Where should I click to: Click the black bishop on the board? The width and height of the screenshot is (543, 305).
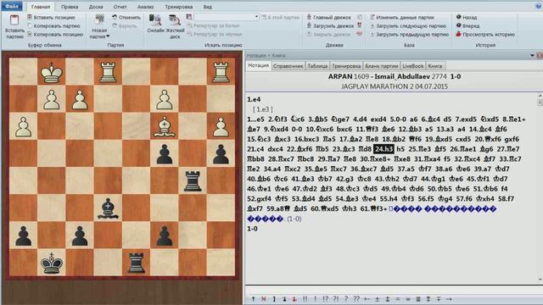coord(108,208)
